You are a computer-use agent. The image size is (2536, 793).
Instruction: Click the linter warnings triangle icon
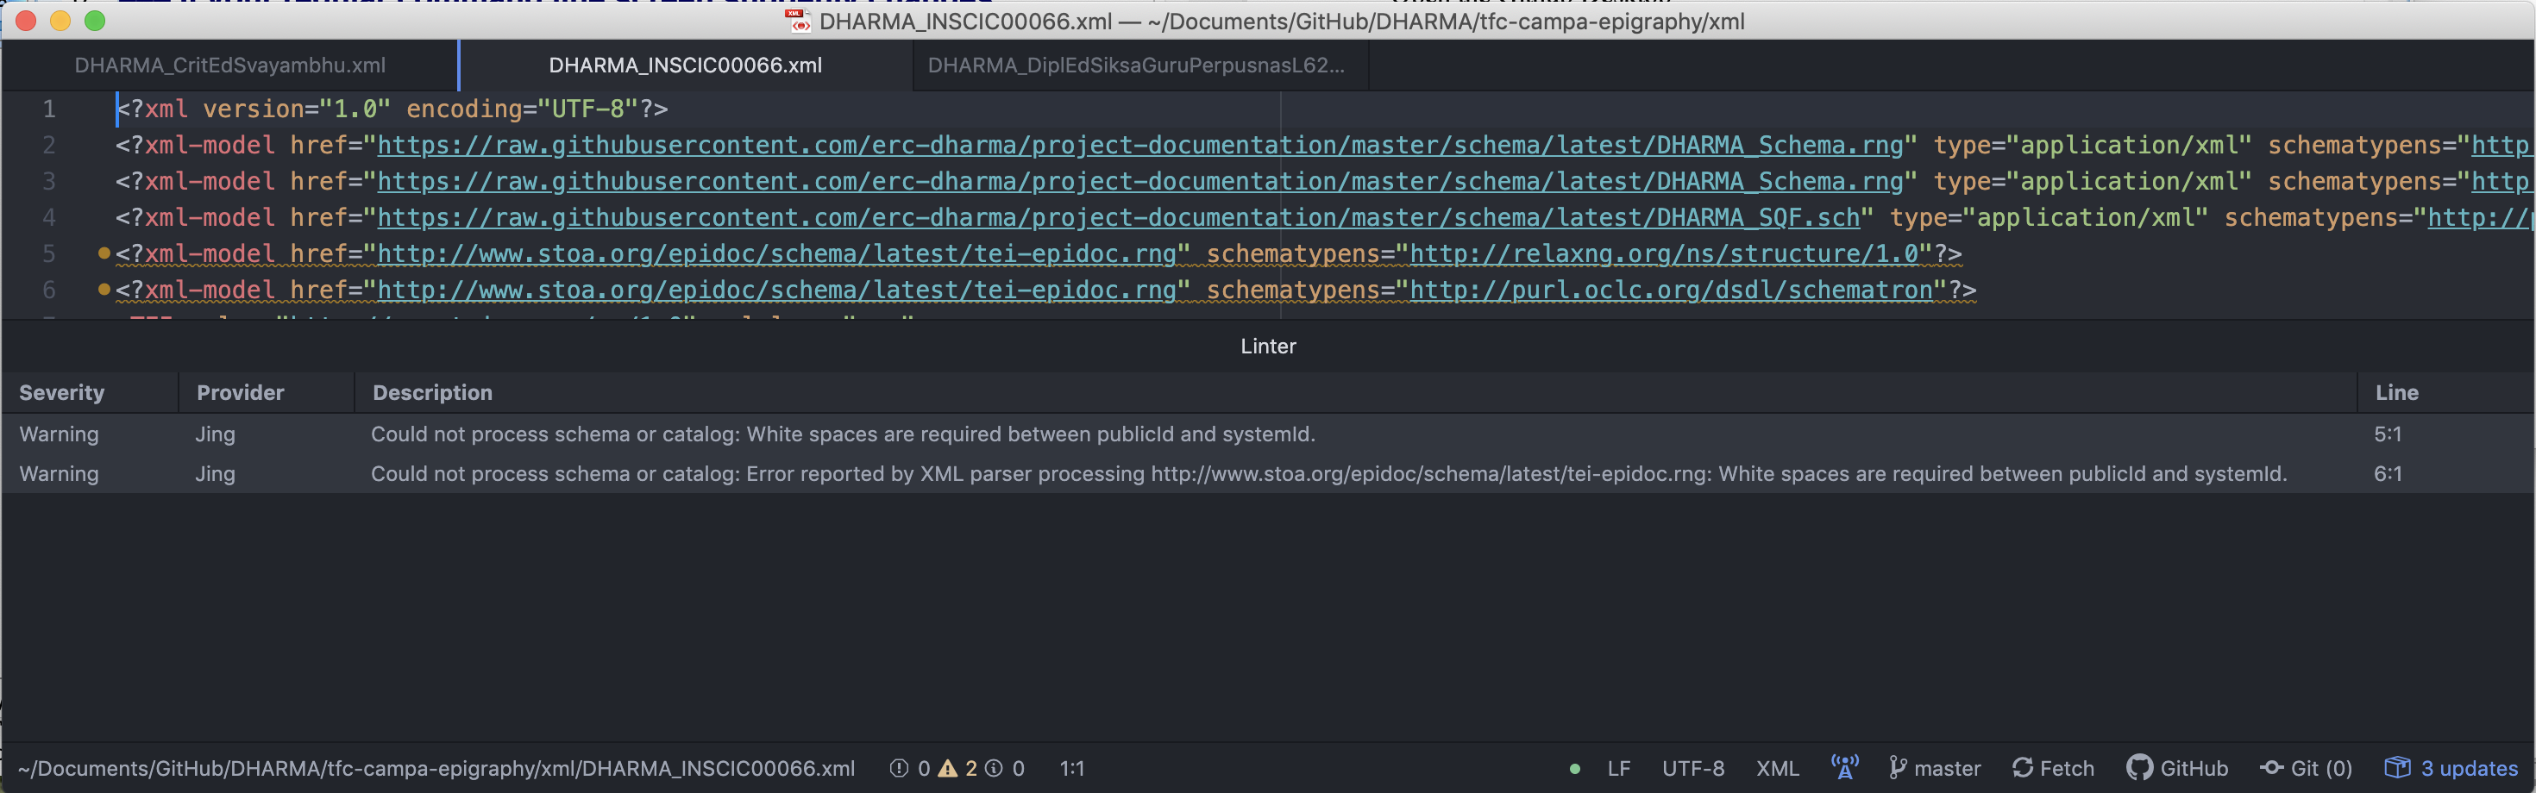[947, 768]
